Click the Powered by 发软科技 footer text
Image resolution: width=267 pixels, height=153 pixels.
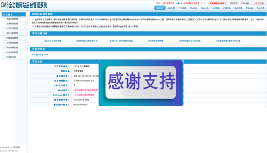pos(10,147)
